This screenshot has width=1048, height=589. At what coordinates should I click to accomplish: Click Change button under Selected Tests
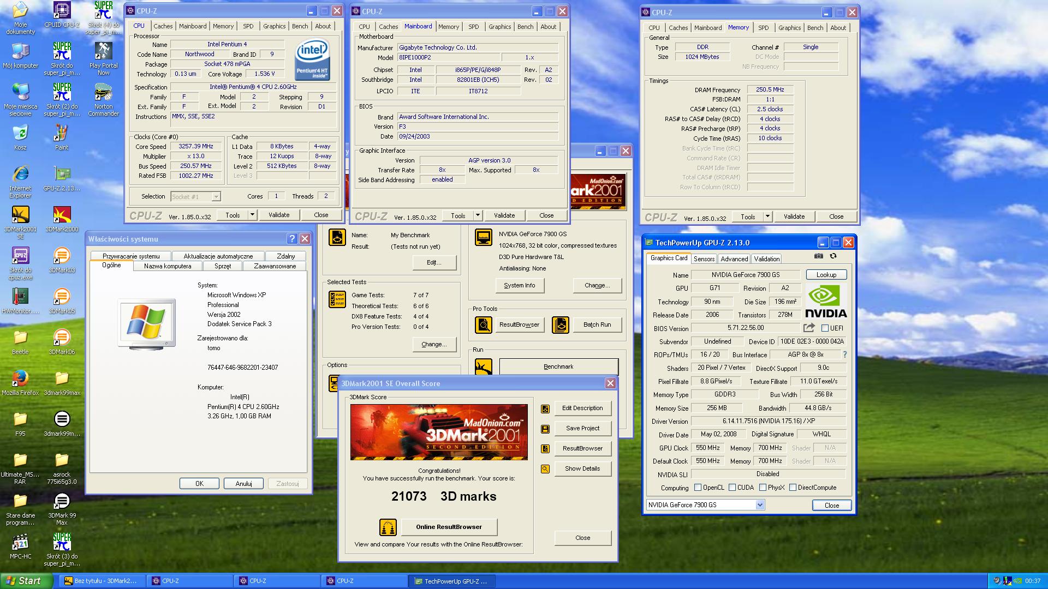(434, 344)
